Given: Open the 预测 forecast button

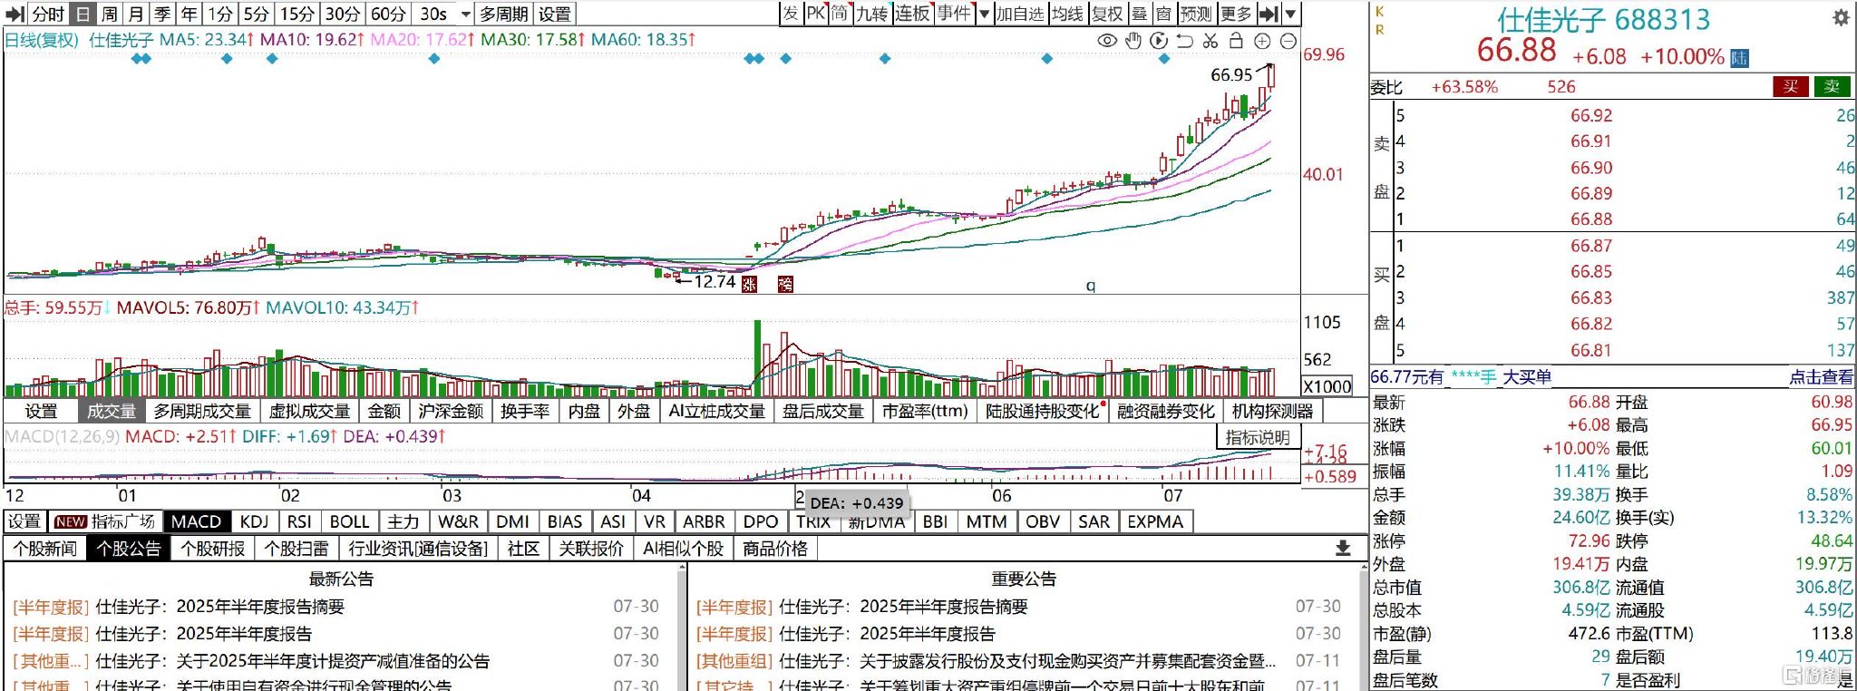Looking at the screenshot, I should click(1196, 14).
